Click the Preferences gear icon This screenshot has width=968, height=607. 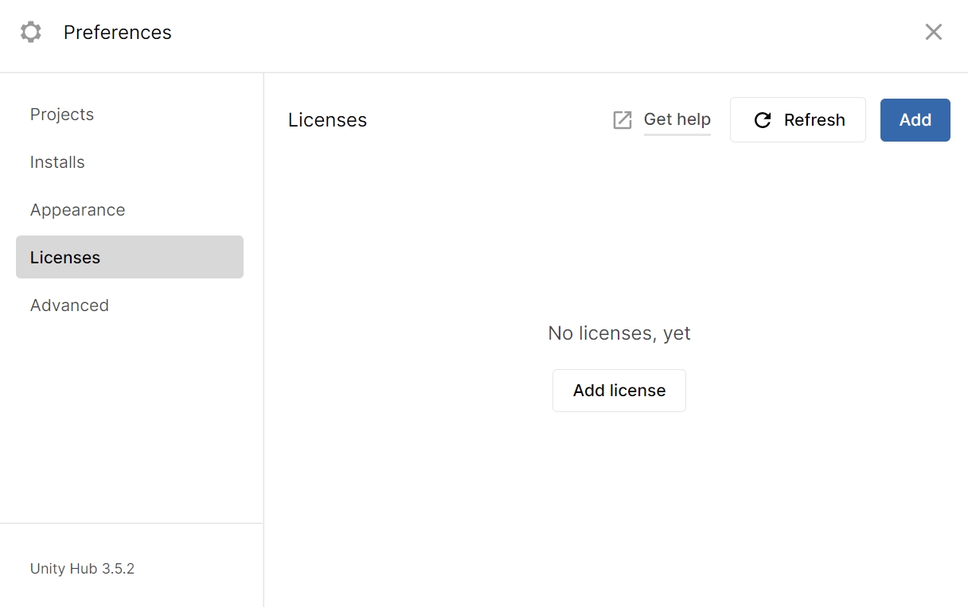pos(31,33)
